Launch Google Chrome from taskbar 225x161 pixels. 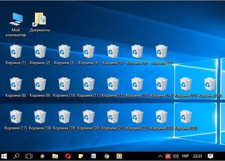(x=107, y=156)
